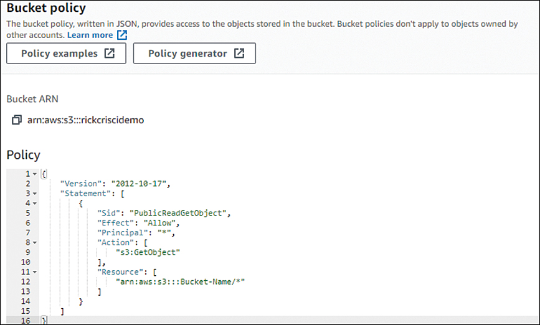Collapse the fold arrow at line 4
Image resolution: width=540 pixels, height=325 pixels.
pyautogui.click(x=35, y=203)
